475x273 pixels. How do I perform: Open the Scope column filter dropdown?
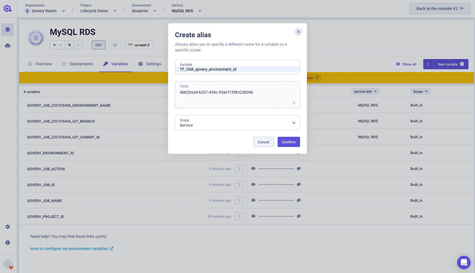(420, 91)
